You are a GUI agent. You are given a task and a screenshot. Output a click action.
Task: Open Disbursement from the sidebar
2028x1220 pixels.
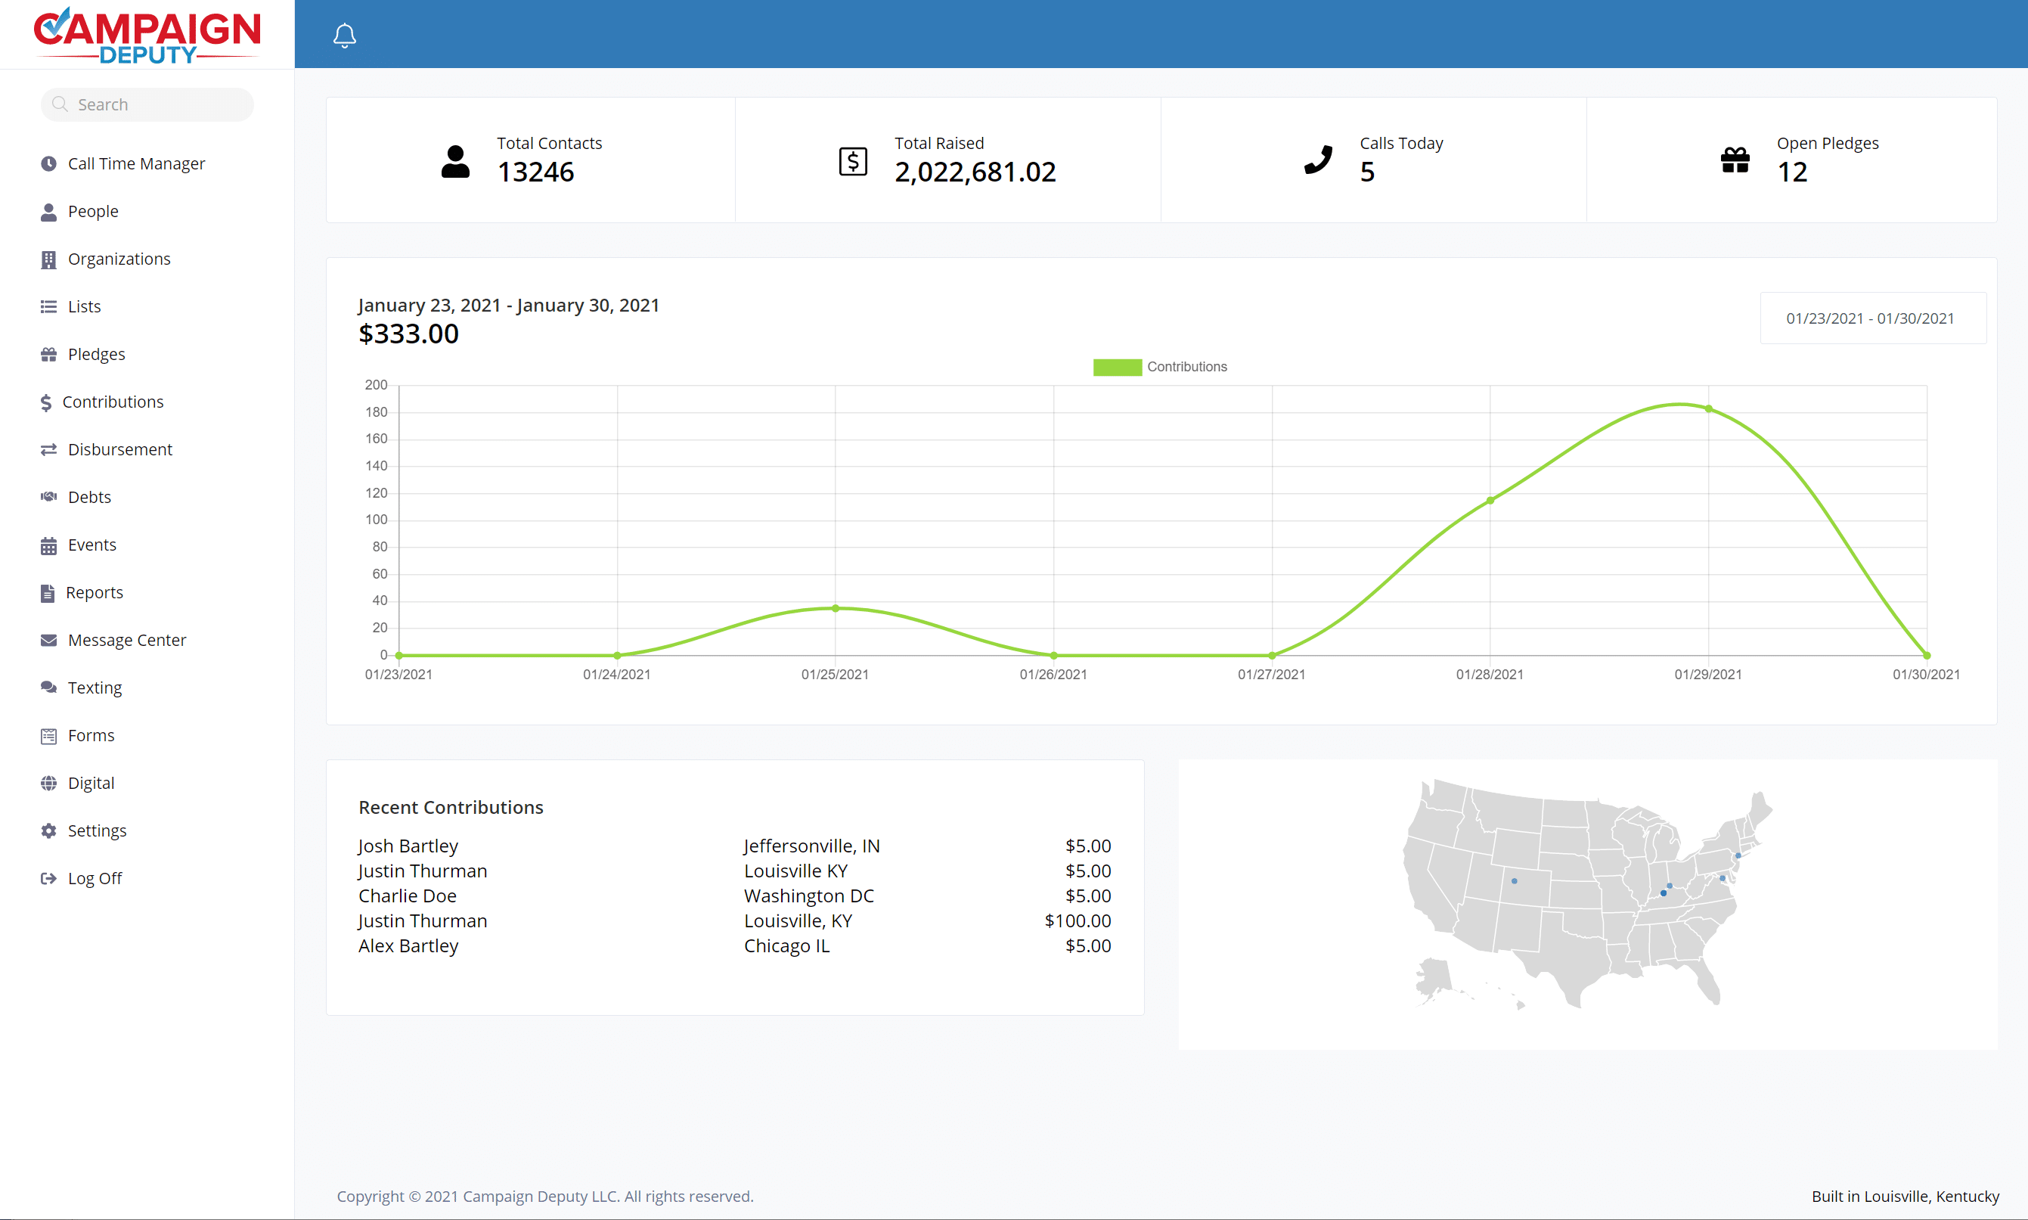coord(120,450)
